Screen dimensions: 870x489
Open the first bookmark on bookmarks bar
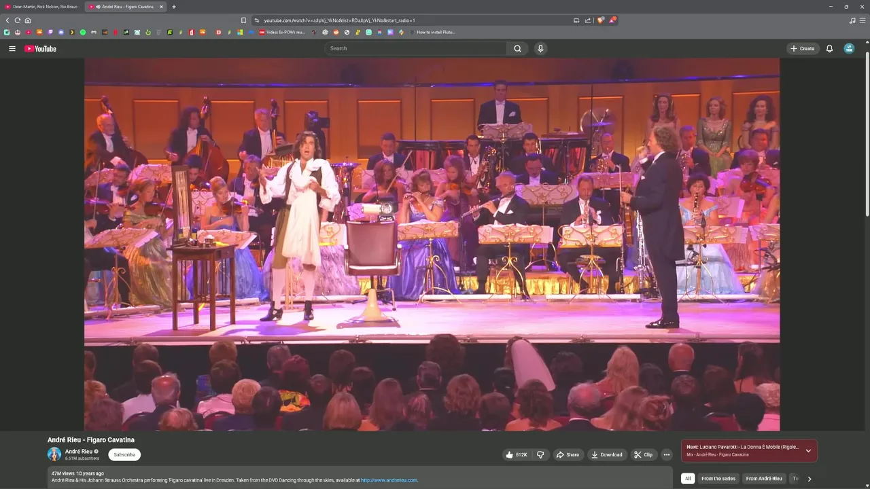pyautogui.click(x=7, y=32)
